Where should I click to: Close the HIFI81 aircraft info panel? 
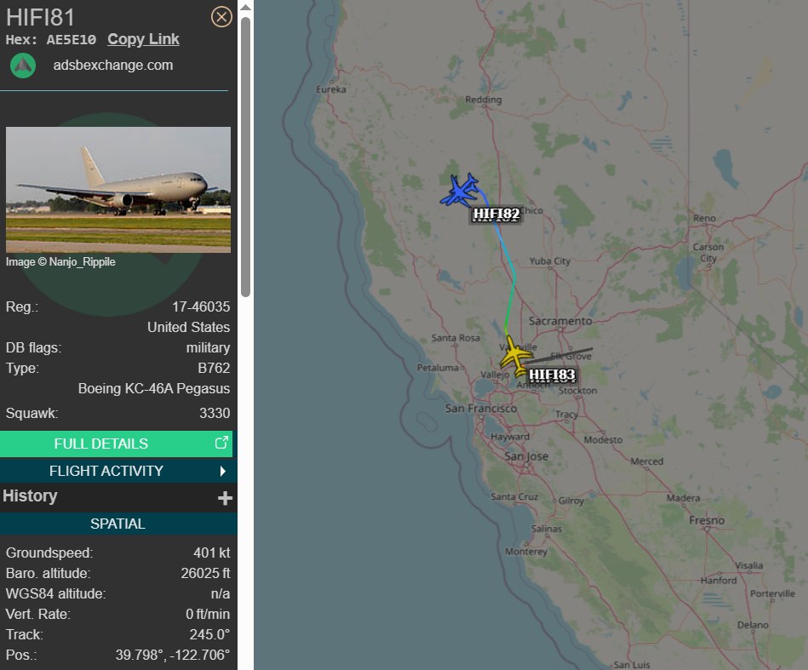221,17
